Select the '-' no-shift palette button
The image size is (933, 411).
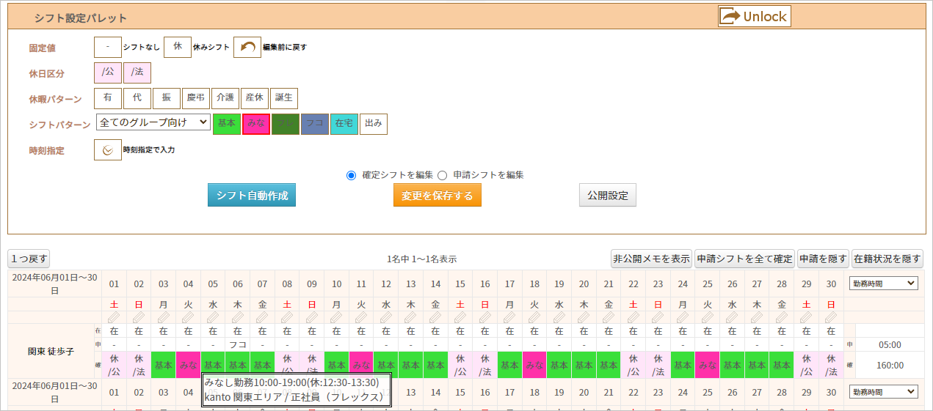pyautogui.click(x=108, y=47)
